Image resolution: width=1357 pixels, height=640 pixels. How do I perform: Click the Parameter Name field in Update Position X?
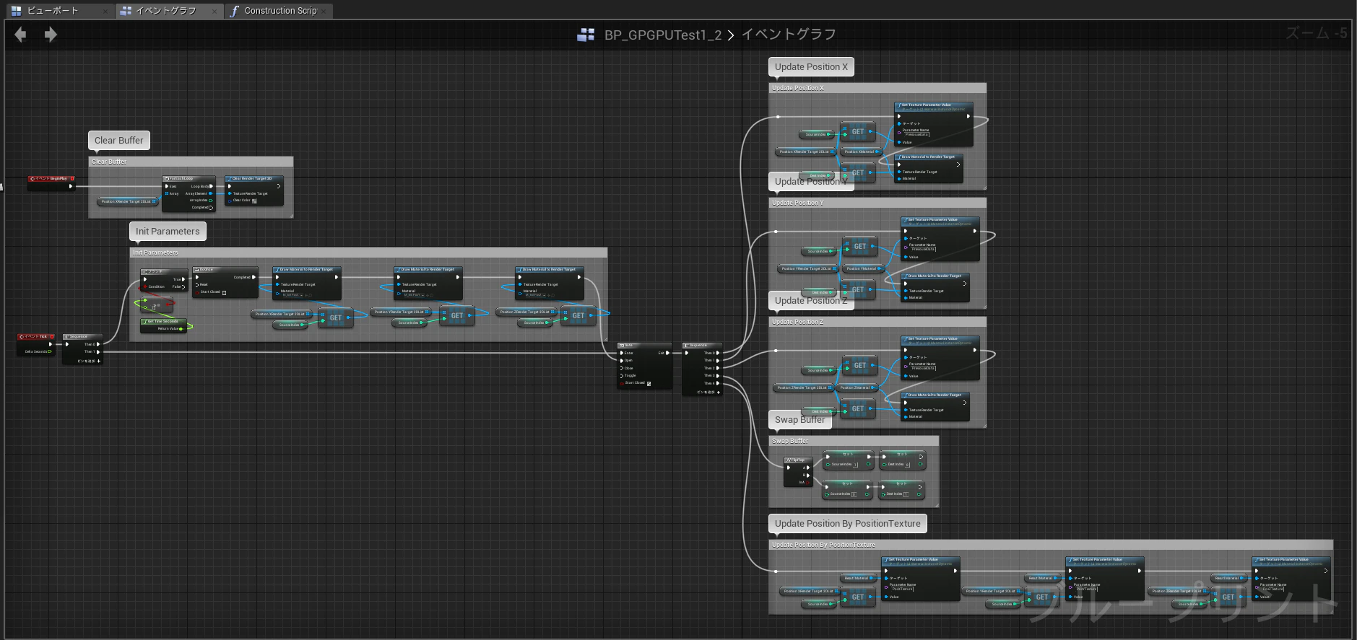[917, 134]
